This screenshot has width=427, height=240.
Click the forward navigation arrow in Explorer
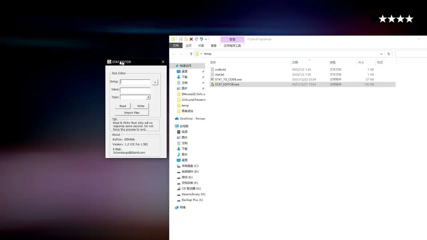click(180, 54)
